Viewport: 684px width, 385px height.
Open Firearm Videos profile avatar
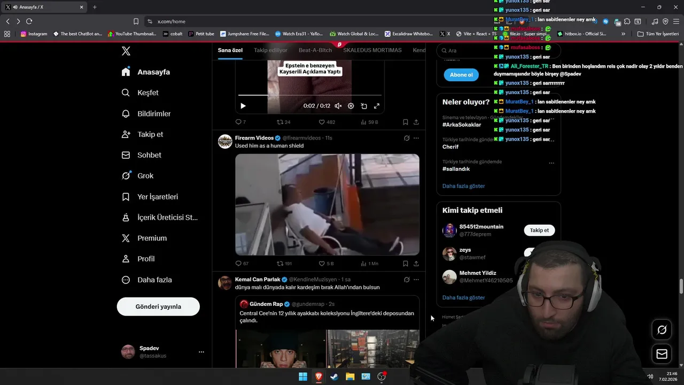[x=225, y=142]
